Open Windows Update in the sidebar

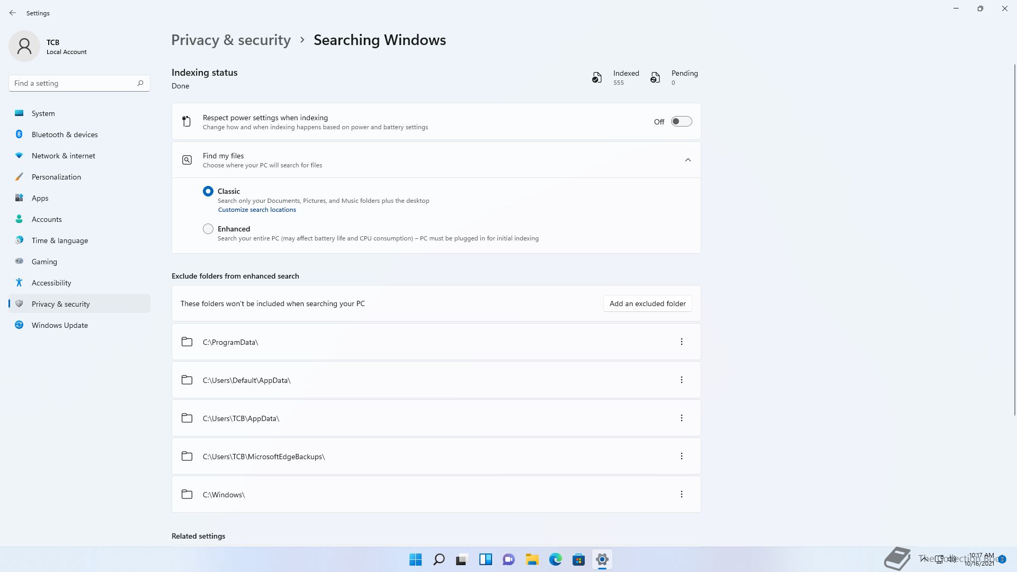(59, 325)
